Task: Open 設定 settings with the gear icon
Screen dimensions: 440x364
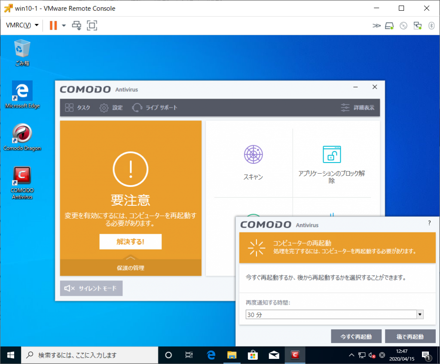Action: click(x=111, y=108)
